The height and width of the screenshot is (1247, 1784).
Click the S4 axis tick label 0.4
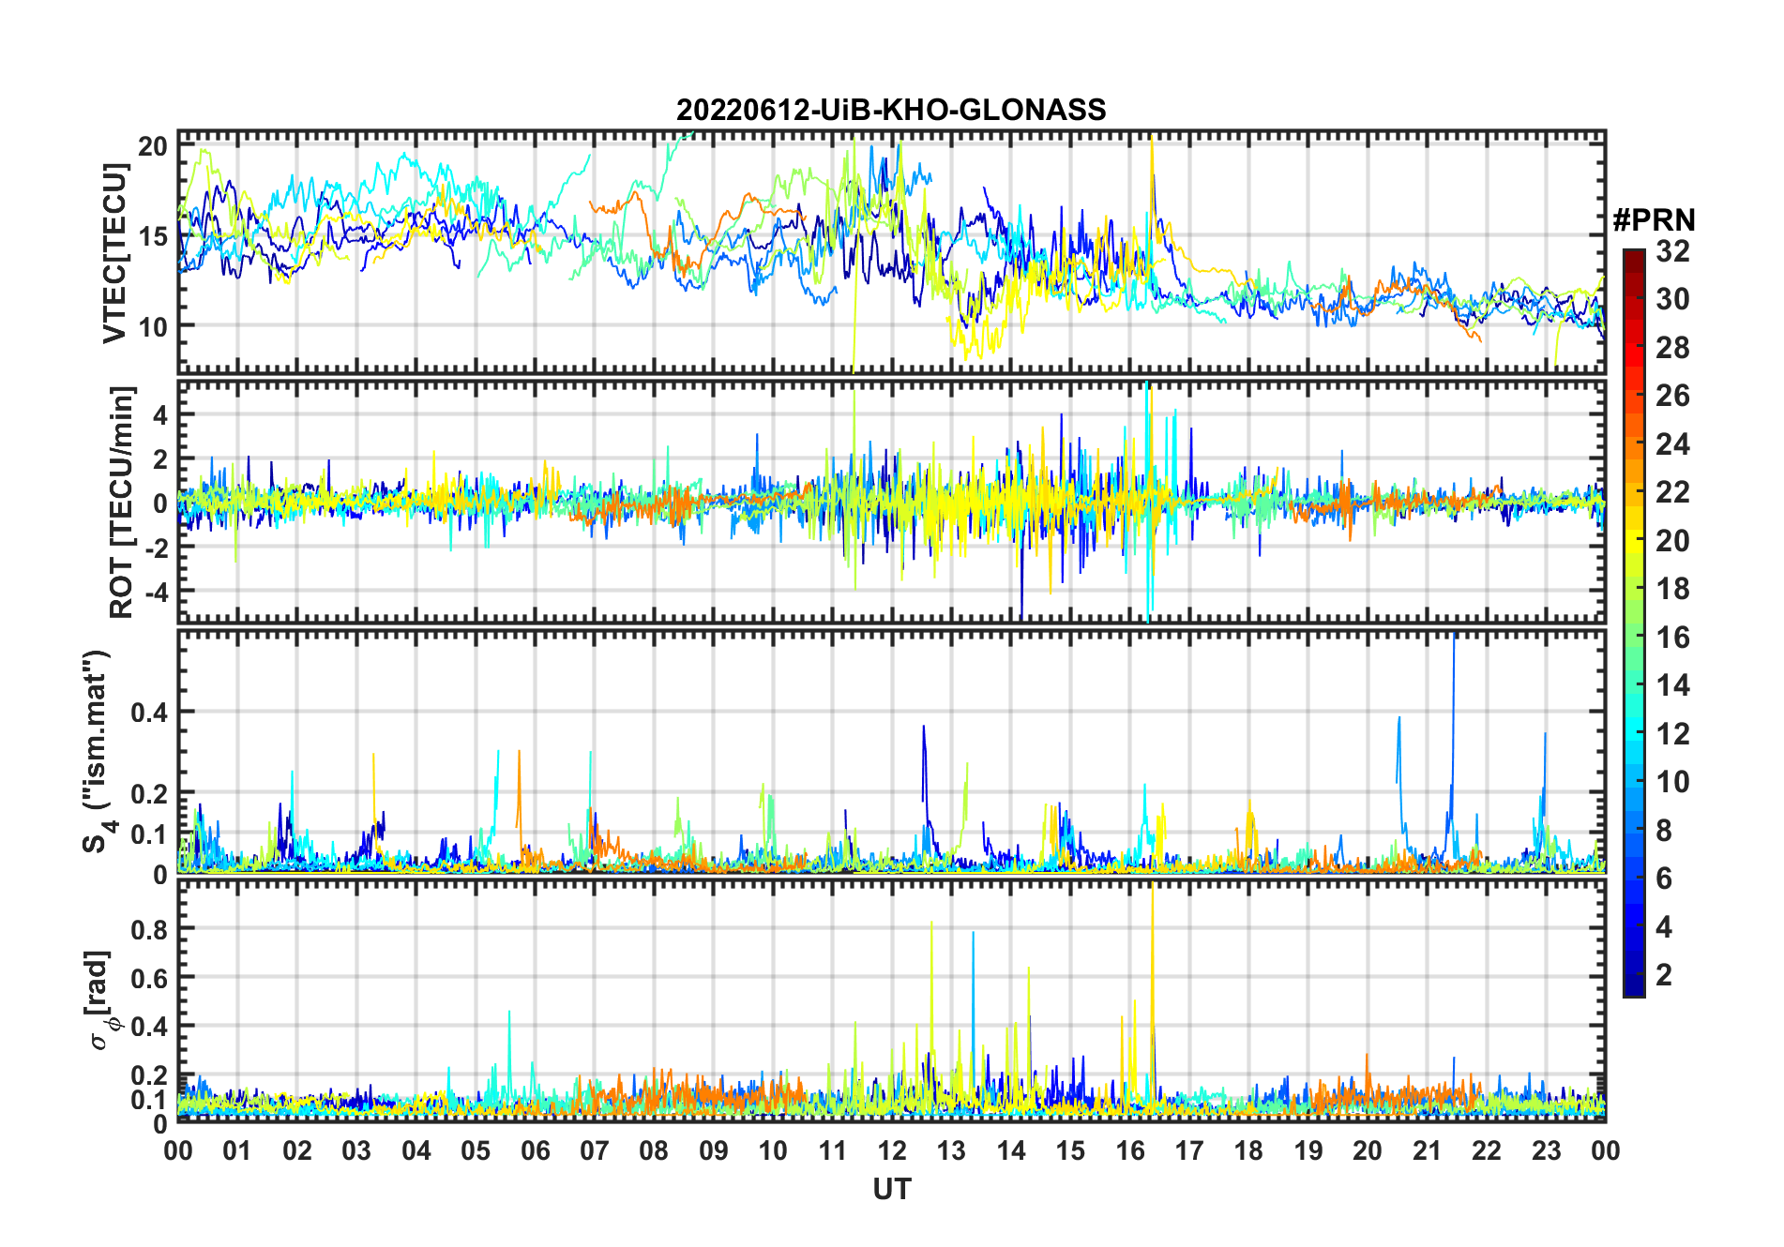click(149, 713)
